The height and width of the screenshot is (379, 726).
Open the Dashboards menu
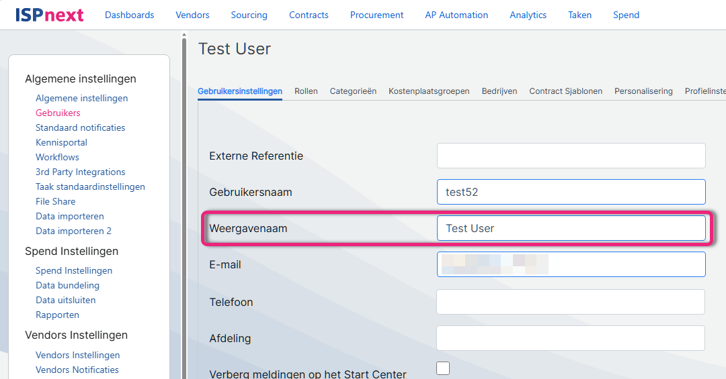click(129, 15)
